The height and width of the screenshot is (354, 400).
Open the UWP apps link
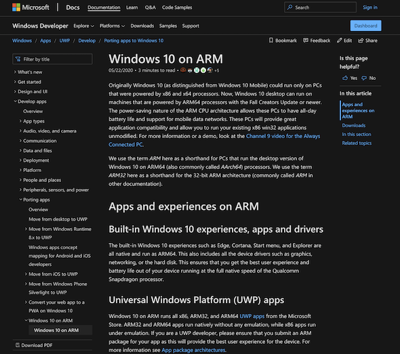252,316
